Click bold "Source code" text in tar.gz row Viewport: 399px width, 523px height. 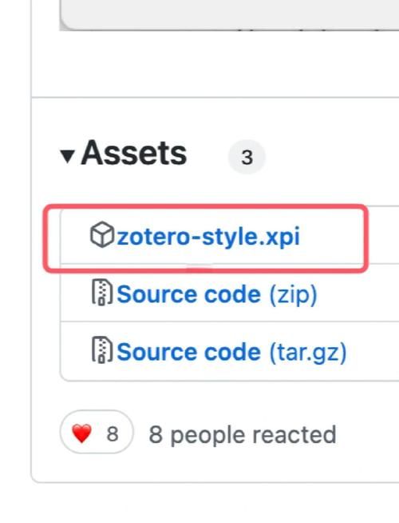[188, 352]
